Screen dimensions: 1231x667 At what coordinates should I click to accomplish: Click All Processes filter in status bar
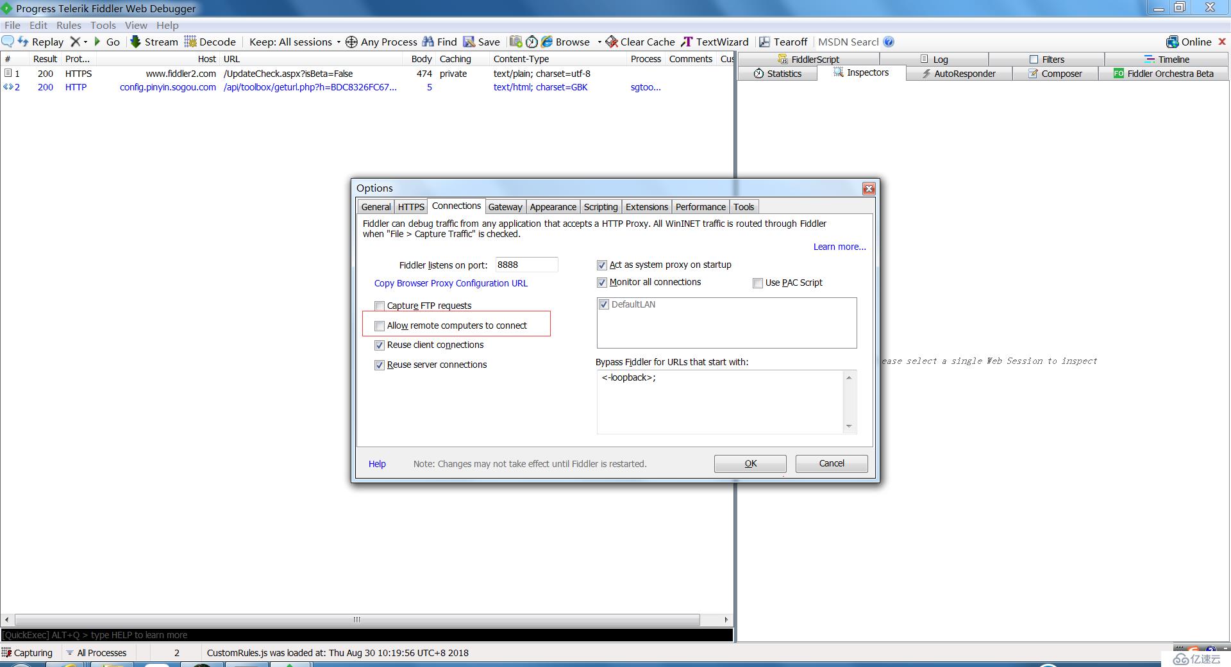tap(96, 653)
